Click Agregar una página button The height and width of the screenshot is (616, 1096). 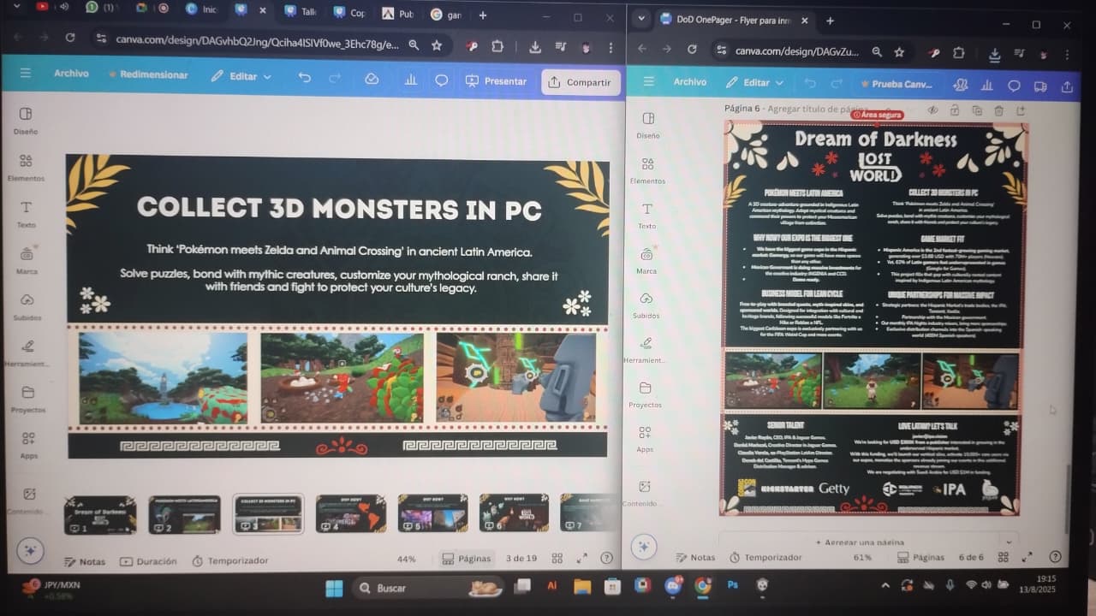[x=860, y=542]
